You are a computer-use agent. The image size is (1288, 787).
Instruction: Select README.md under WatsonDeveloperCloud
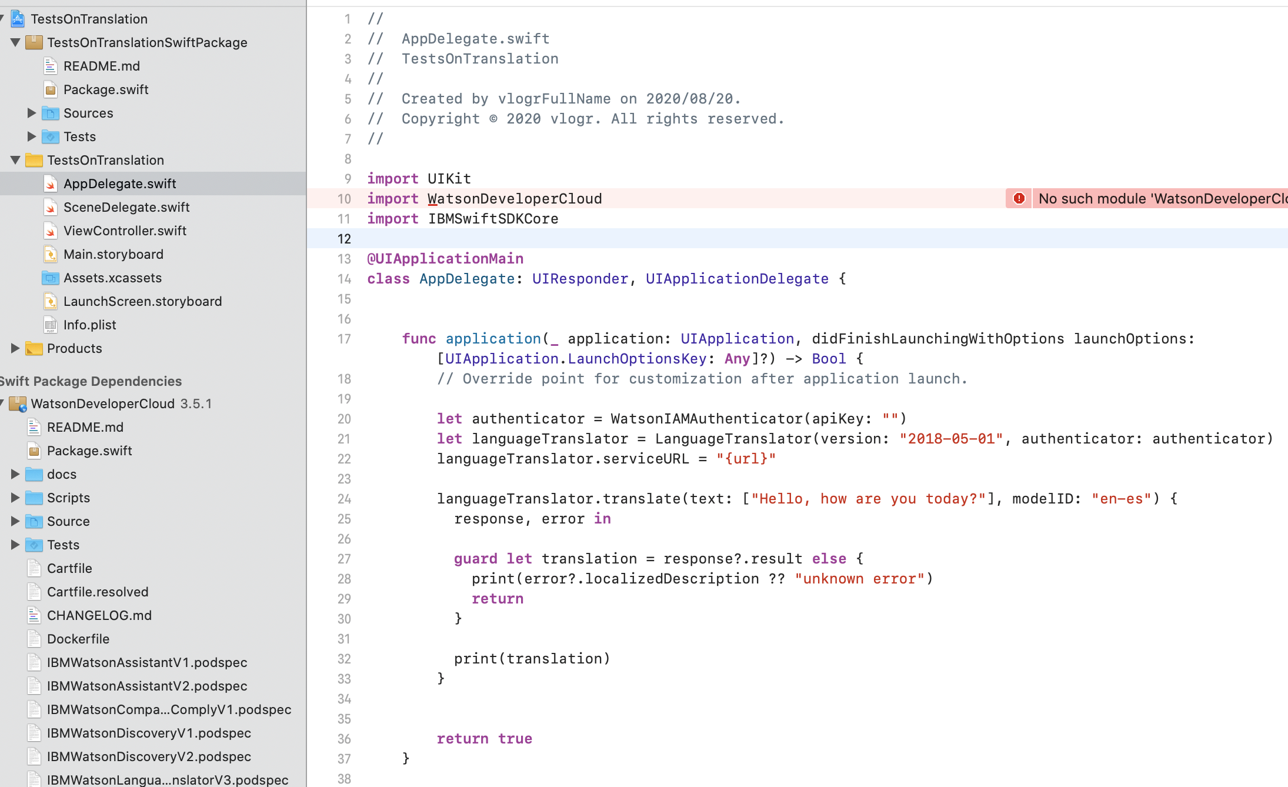coord(85,428)
